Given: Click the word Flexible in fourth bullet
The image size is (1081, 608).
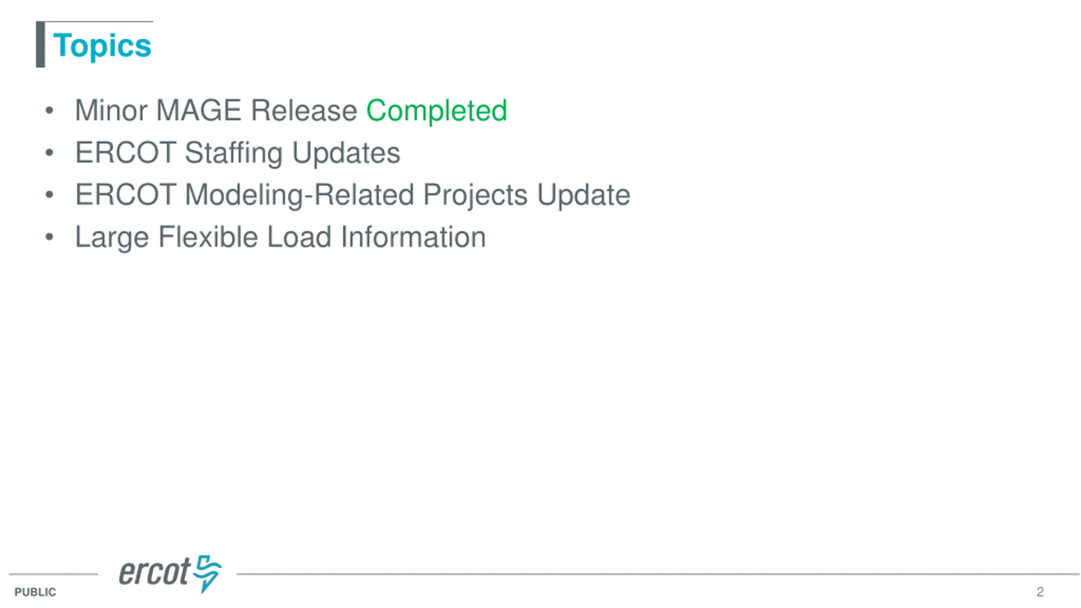Looking at the screenshot, I should click(x=208, y=237).
